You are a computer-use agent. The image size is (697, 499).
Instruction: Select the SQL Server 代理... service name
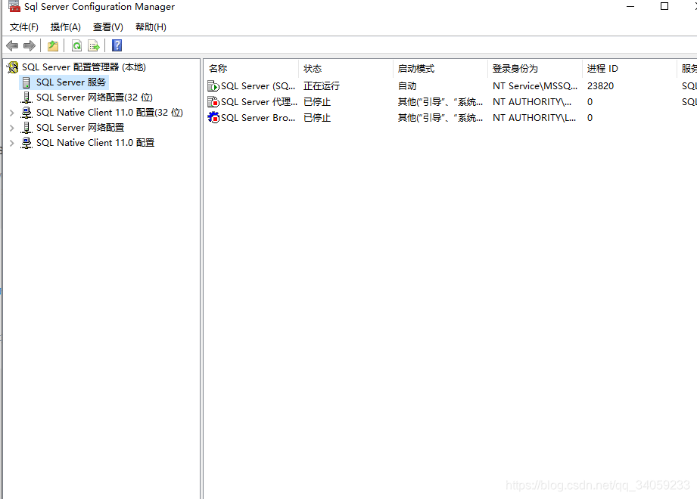pos(259,101)
